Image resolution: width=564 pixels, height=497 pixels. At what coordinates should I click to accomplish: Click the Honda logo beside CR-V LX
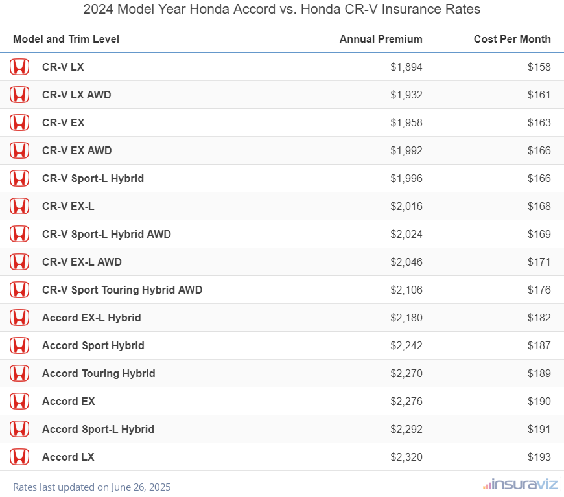point(19,67)
